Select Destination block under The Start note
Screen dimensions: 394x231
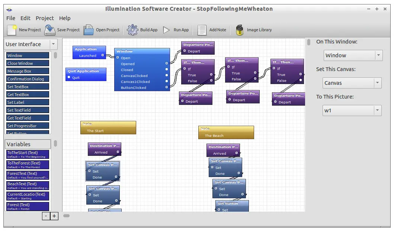[105, 149]
